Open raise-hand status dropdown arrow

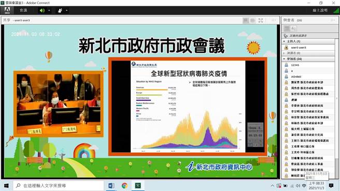pos(66,10)
